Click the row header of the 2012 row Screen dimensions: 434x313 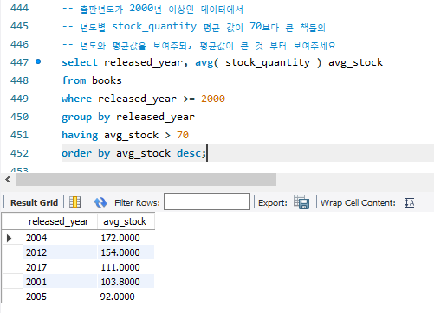pos(12,252)
